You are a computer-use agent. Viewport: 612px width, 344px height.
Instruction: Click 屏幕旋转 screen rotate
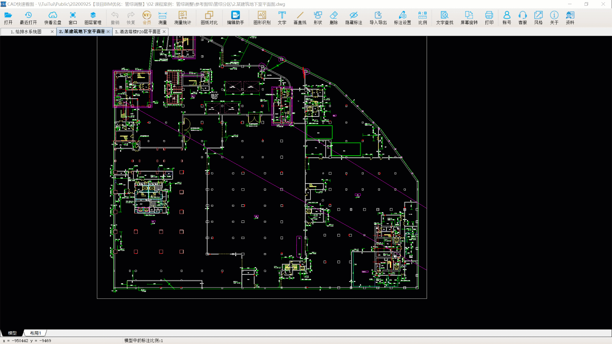pos(469,18)
